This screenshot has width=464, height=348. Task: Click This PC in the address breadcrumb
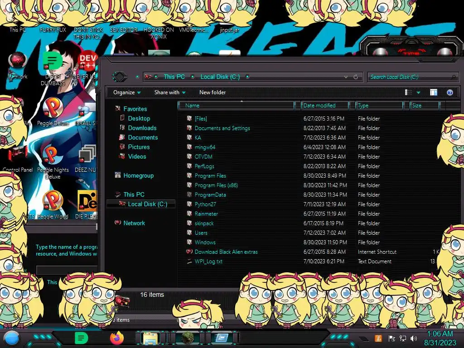pyautogui.click(x=174, y=77)
